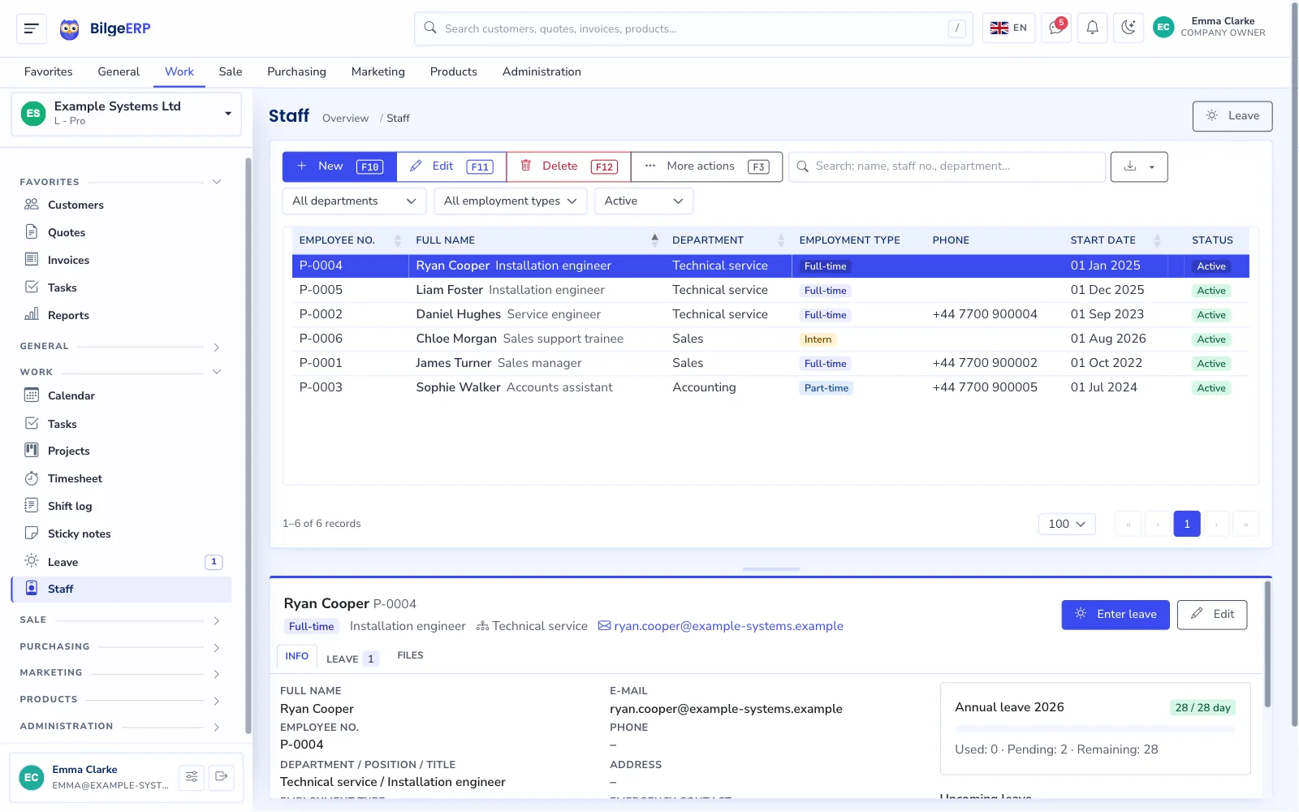
Task: Open Timesheet in Work section
Action: [120, 478]
